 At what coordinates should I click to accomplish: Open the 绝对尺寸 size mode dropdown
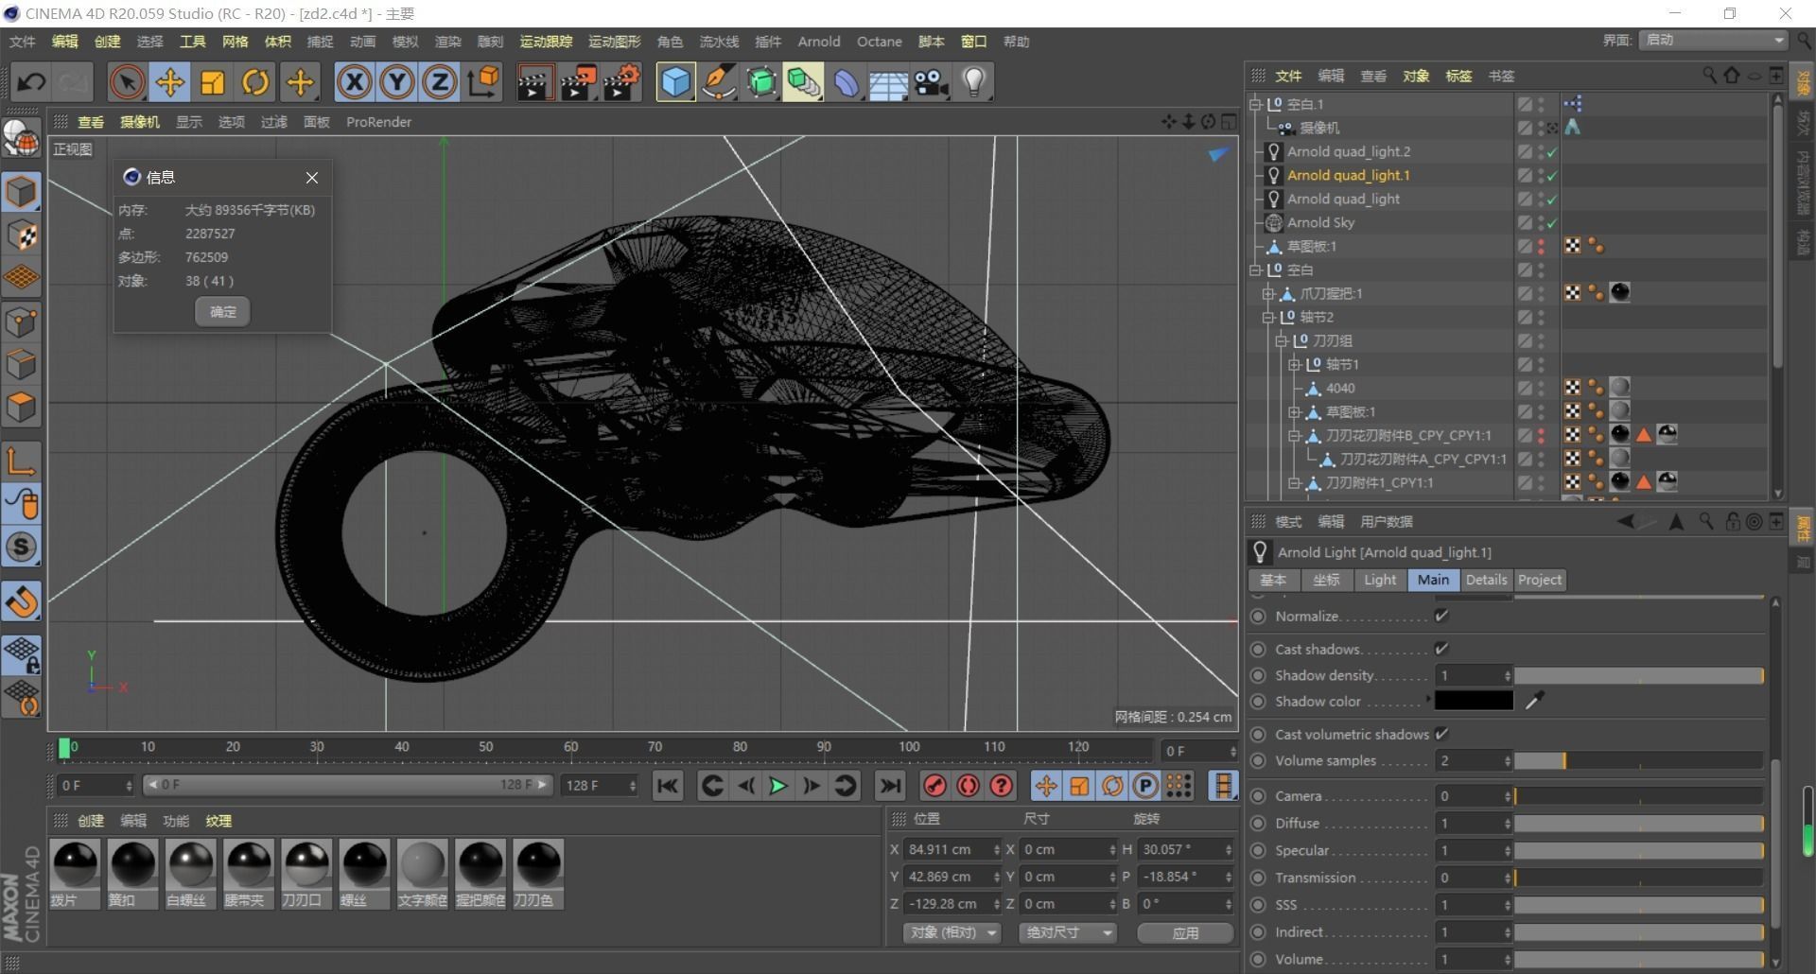tap(1067, 933)
